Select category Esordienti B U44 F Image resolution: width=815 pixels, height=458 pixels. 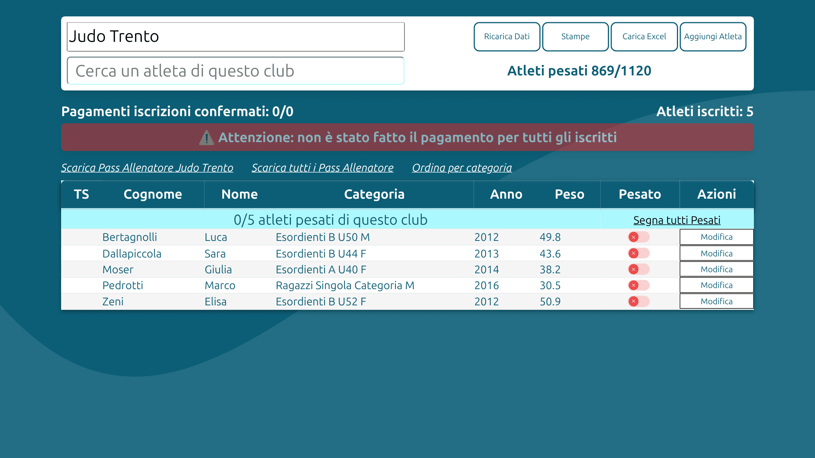(321, 254)
